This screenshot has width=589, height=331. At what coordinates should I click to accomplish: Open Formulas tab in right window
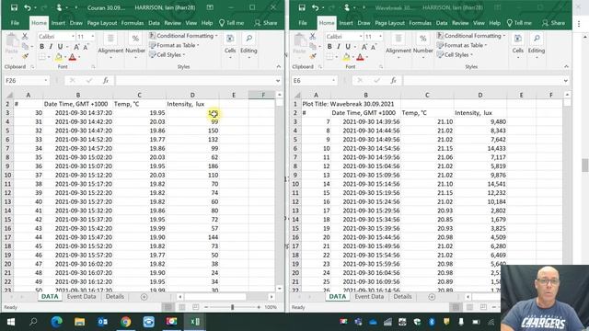click(420, 23)
